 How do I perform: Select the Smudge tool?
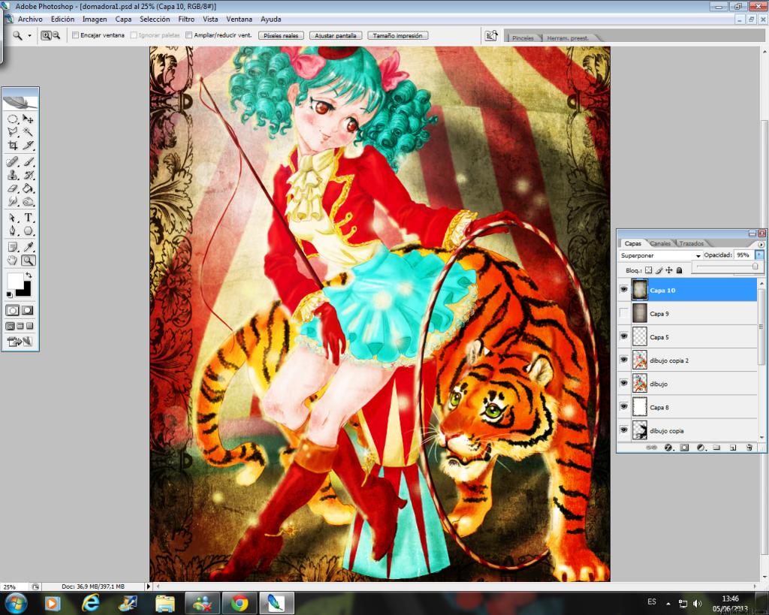[13, 201]
